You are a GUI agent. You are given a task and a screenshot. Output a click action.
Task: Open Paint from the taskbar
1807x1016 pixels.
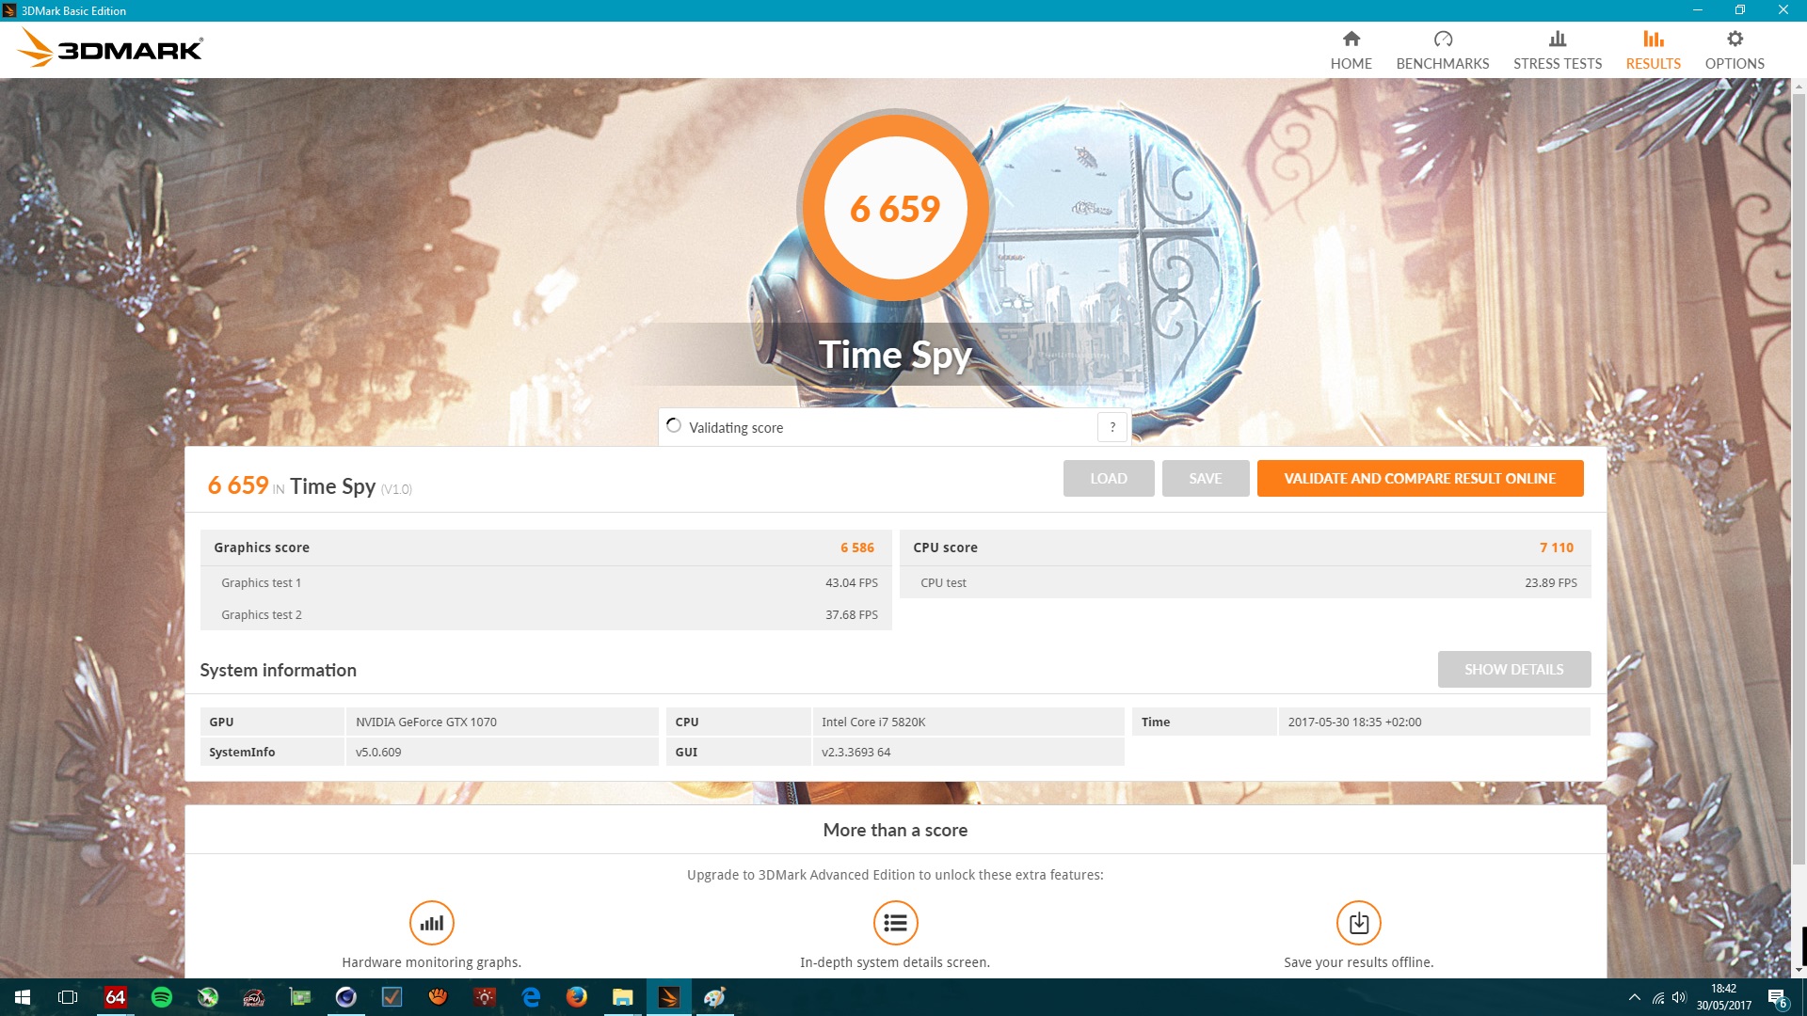[x=714, y=997]
